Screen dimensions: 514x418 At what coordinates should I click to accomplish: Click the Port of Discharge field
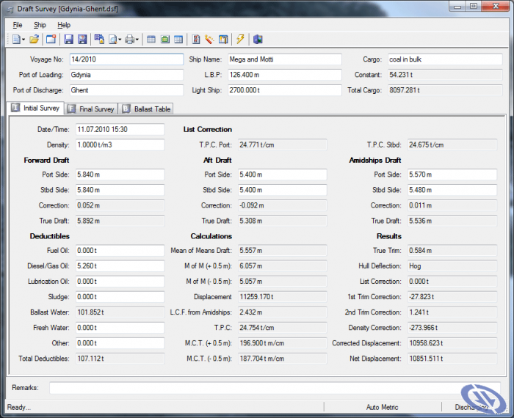click(126, 90)
